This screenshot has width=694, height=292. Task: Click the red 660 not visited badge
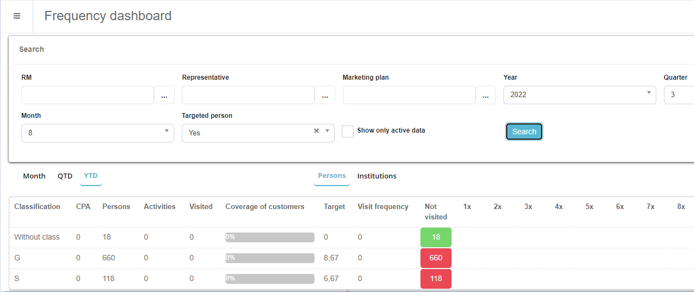pyautogui.click(x=436, y=258)
